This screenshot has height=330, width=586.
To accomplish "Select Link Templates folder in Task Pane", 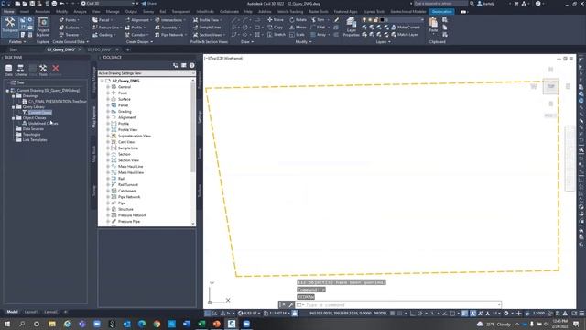I will [x=35, y=140].
